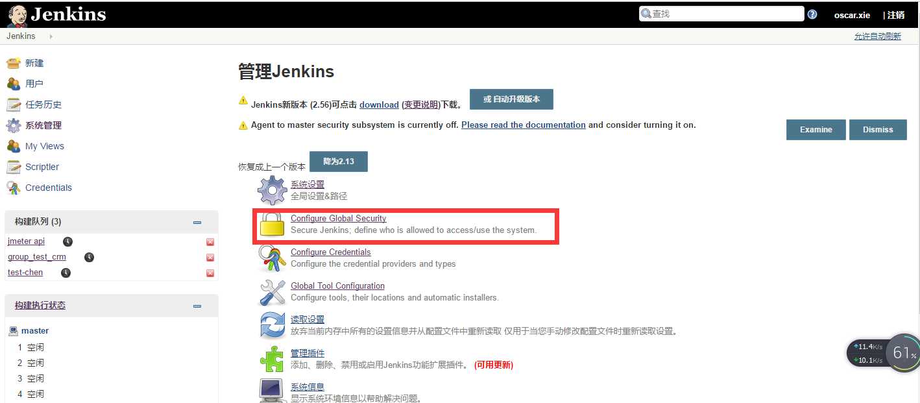920x403 pixels.
Task: Click the 系统信息 monitor icon
Action: 272,391
